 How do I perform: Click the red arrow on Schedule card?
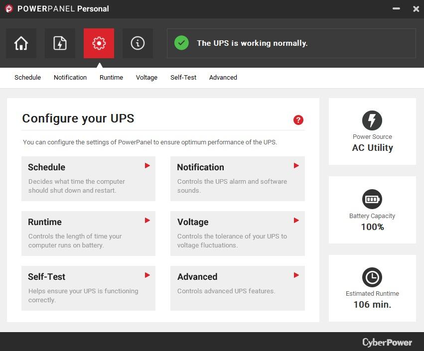tap(147, 166)
